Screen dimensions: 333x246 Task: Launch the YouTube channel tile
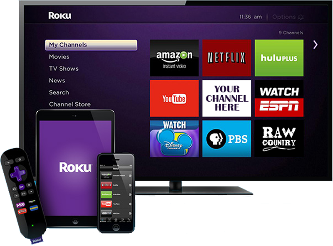(x=174, y=98)
